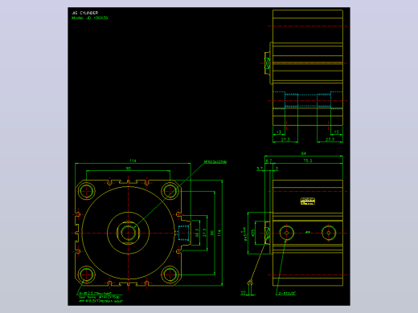The image size is (418, 313).
Task: Click the cyan dashed port outline in top view
Action: click(308, 100)
